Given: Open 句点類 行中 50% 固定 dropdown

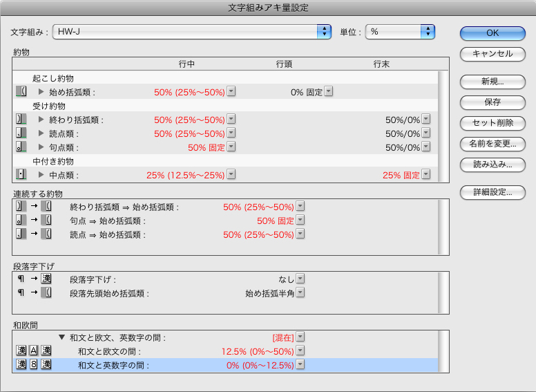Looking at the screenshot, I should [x=231, y=147].
